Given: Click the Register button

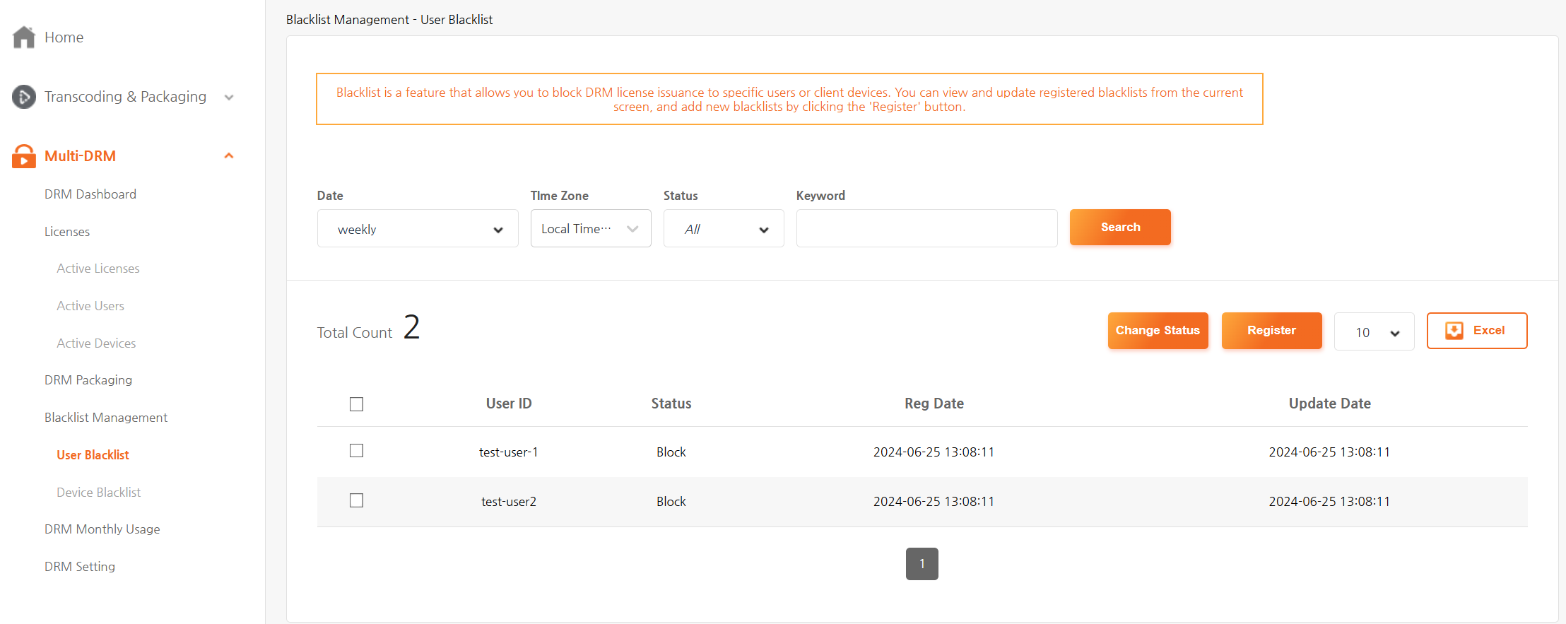Looking at the screenshot, I should click(x=1271, y=331).
